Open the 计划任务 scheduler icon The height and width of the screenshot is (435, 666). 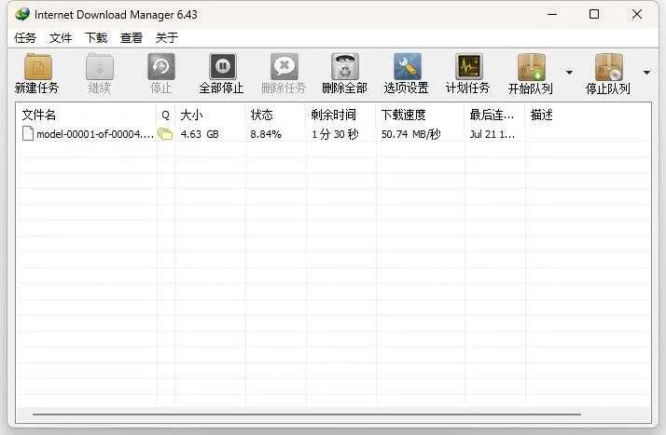pos(468,66)
